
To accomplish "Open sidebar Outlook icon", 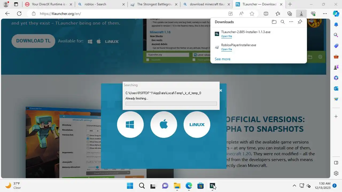I will point(336,89).
